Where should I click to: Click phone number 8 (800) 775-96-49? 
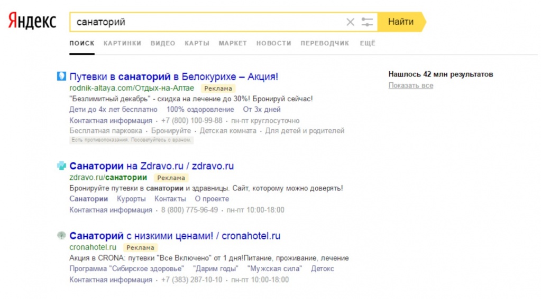(189, 210)
